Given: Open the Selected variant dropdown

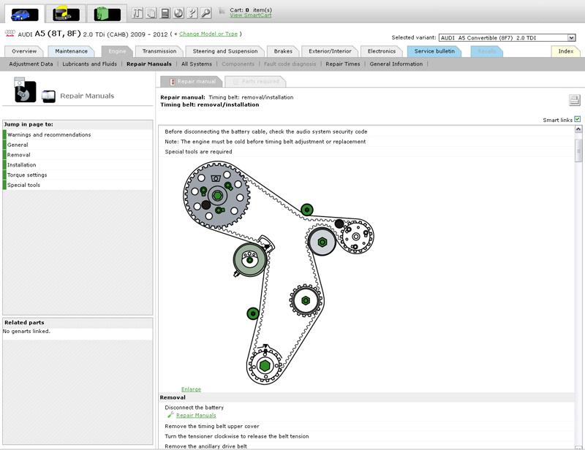Looking at the screenshot, I should pos(507,38).
